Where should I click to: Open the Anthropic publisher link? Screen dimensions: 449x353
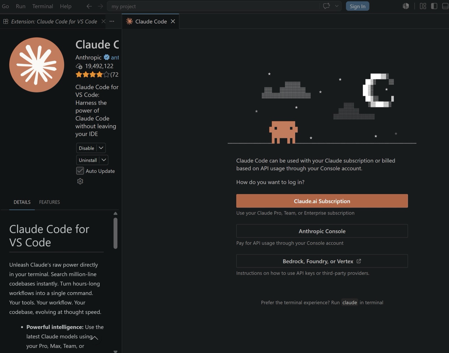(88, 57)
